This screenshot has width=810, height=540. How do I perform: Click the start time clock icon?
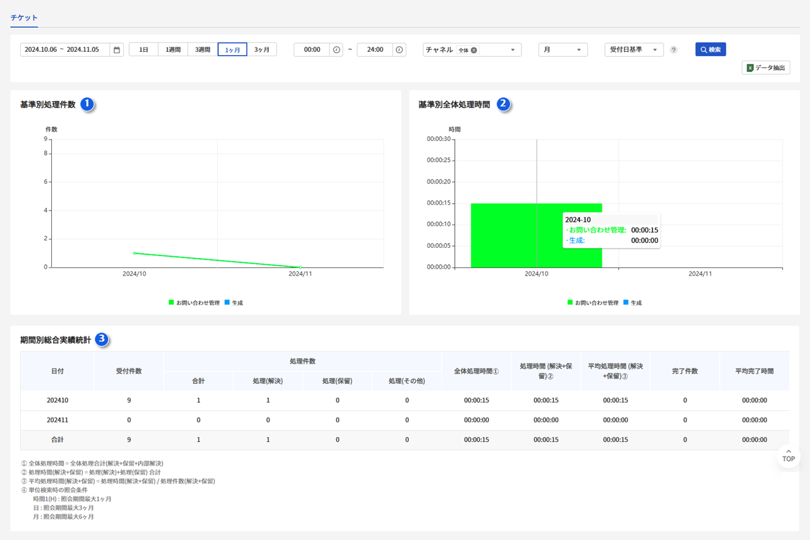tap(337, 50)
